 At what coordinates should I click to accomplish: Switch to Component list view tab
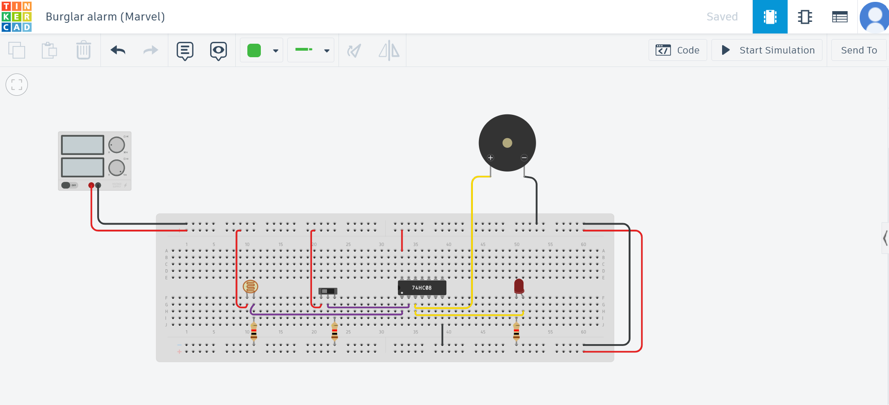pos(840,17)
